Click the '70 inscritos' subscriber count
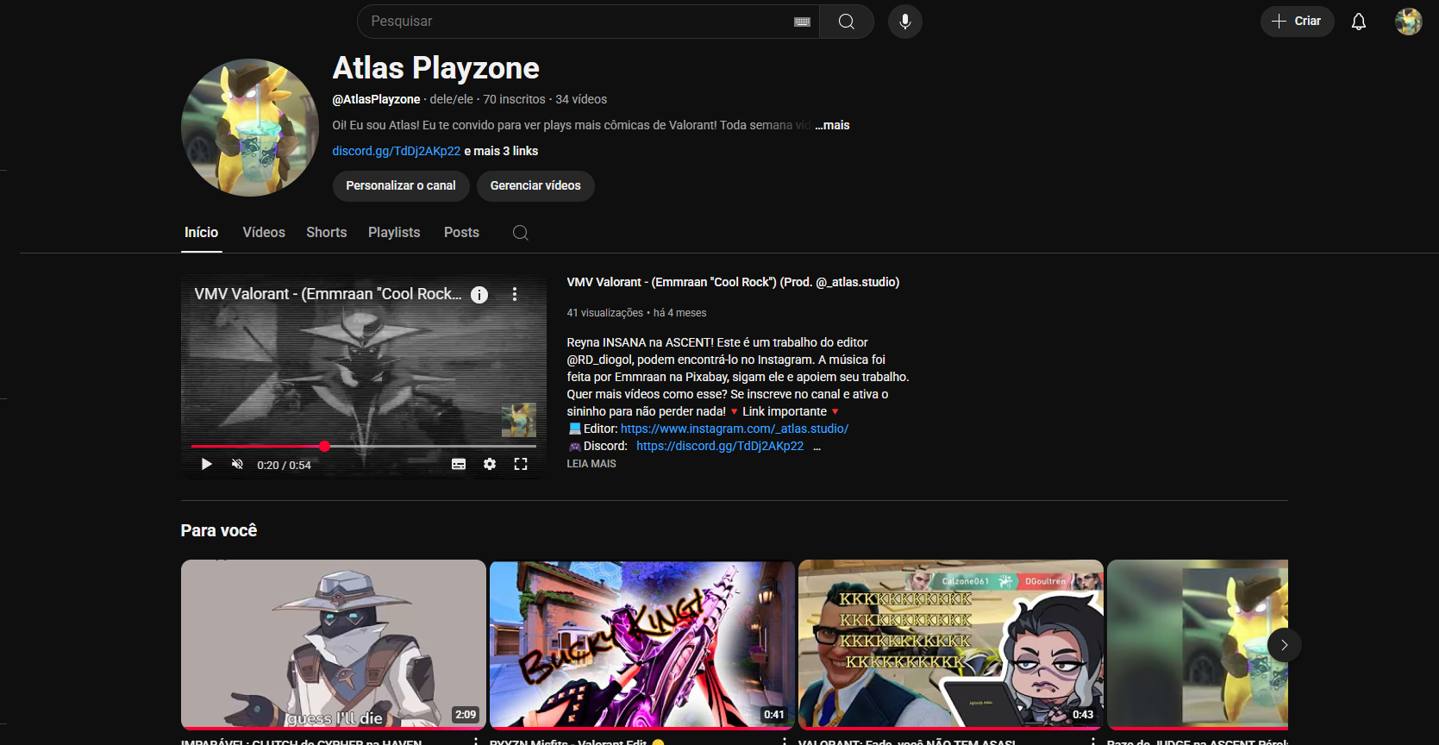The width and height of the screenshot is (1439, 745). pos(514,99)
